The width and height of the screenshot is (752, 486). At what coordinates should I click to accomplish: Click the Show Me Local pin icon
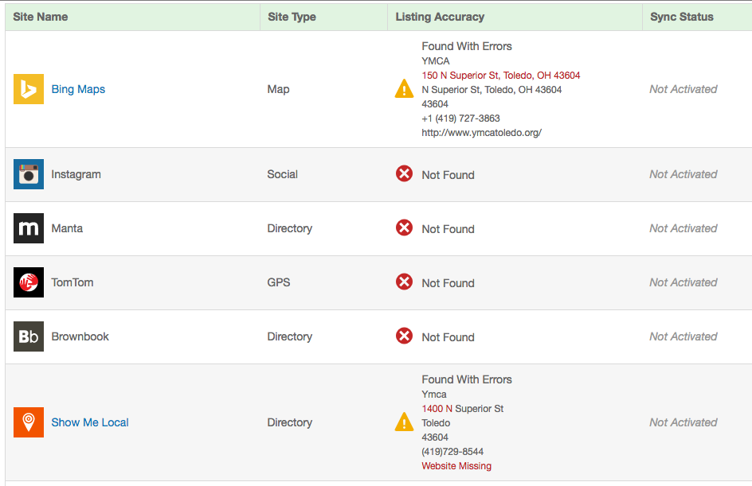tap(29, 422)
